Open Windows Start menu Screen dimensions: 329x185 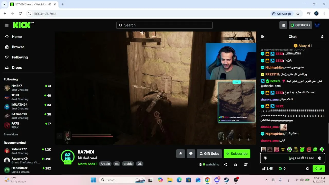93,180
